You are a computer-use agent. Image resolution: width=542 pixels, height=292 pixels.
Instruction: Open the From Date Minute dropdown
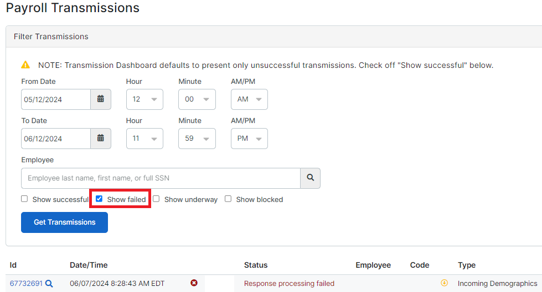[x=197, y=99]
